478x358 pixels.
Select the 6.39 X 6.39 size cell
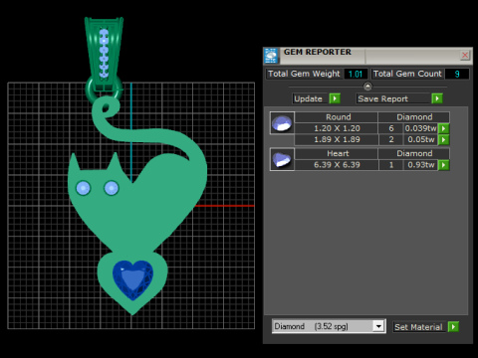pyautogui.click(x=337, y=165)
